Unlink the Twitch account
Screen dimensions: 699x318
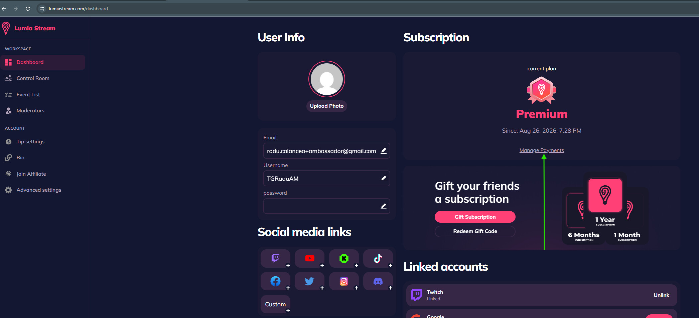(x=661, y=295)
